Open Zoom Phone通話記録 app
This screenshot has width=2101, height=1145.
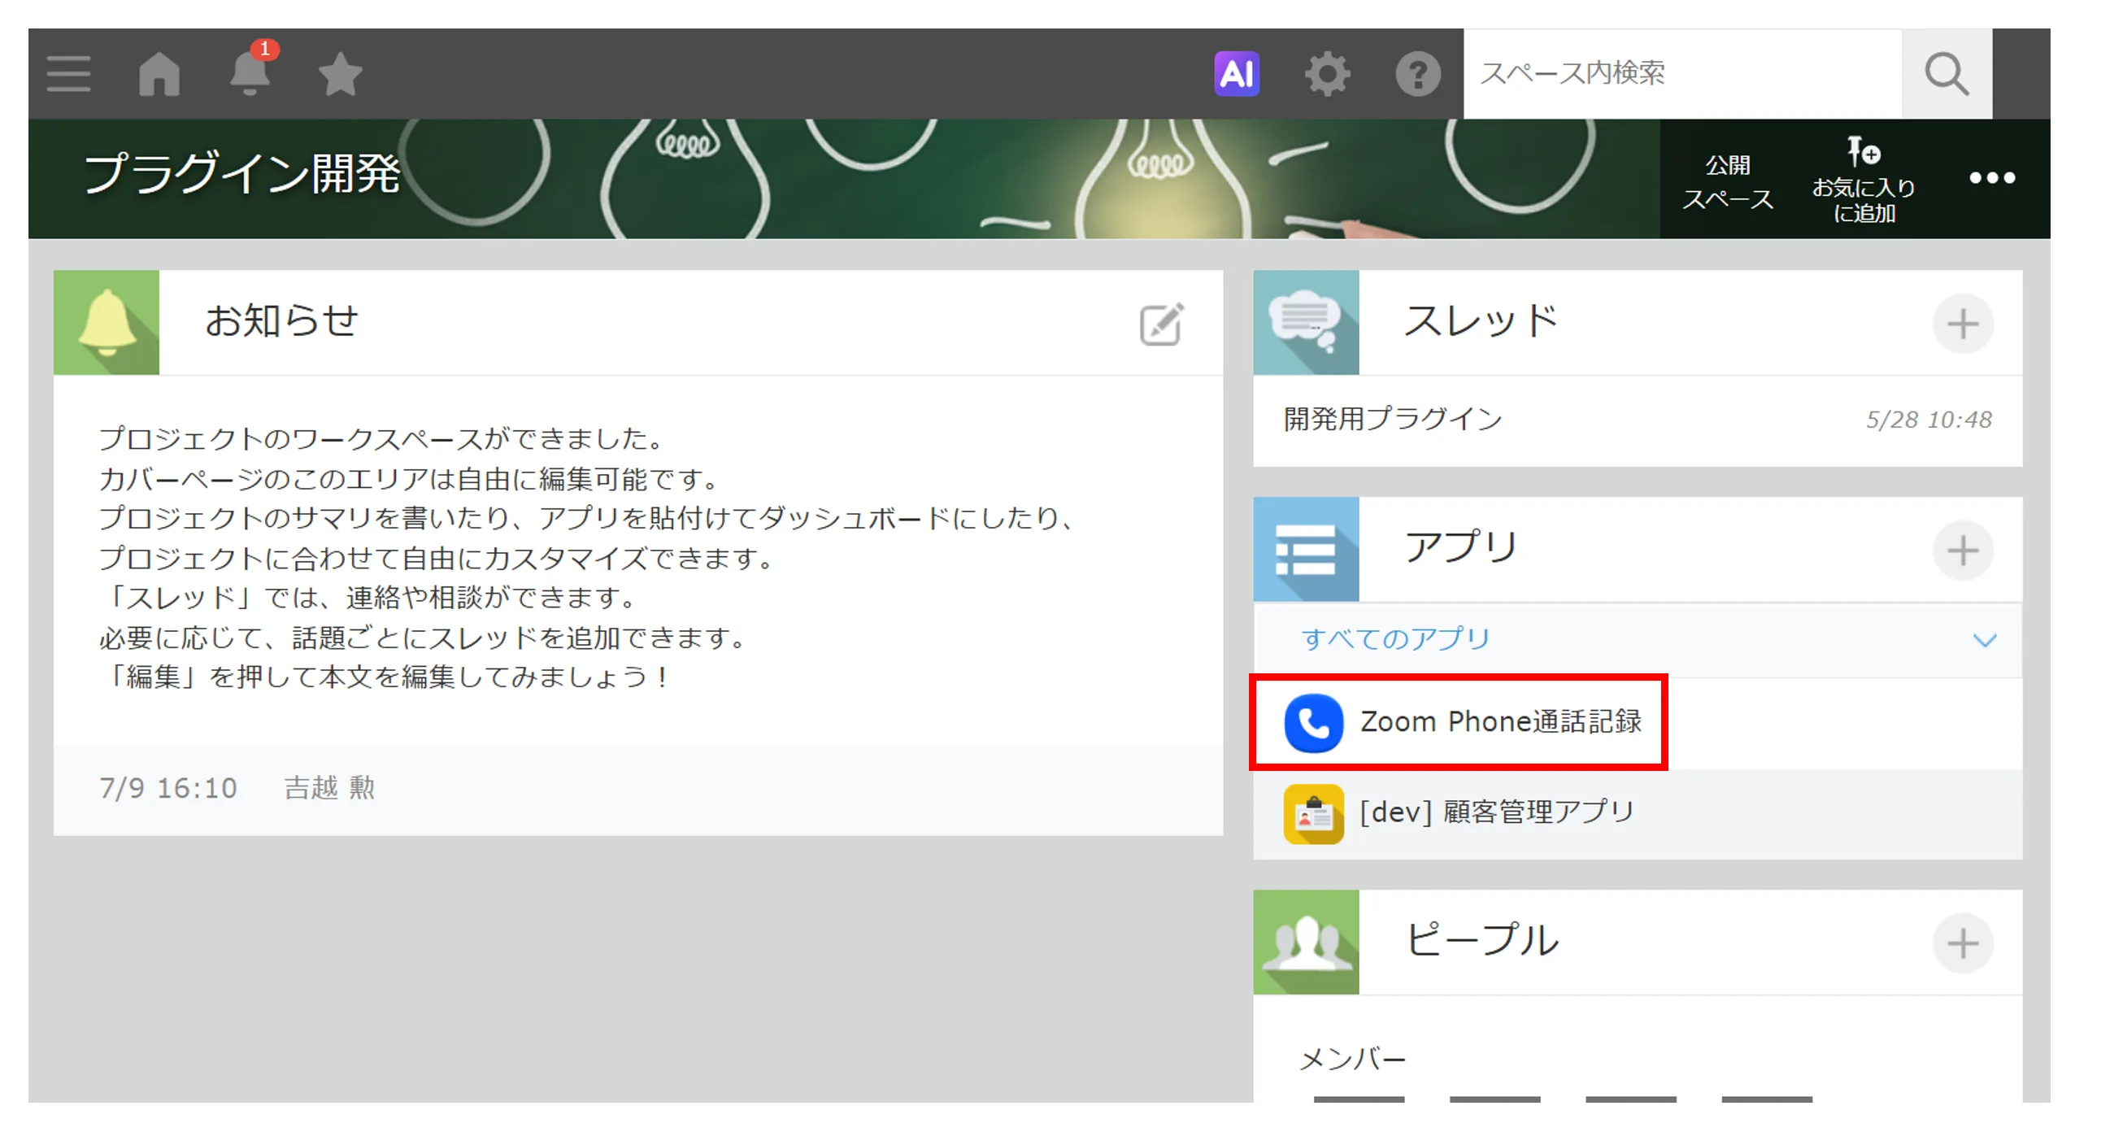click(x=1500, y=722)
